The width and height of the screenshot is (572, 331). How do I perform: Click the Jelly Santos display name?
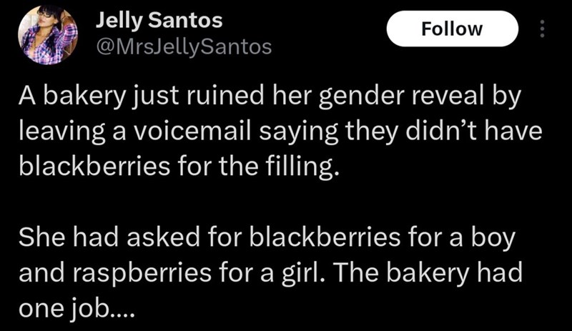point(159,20)
